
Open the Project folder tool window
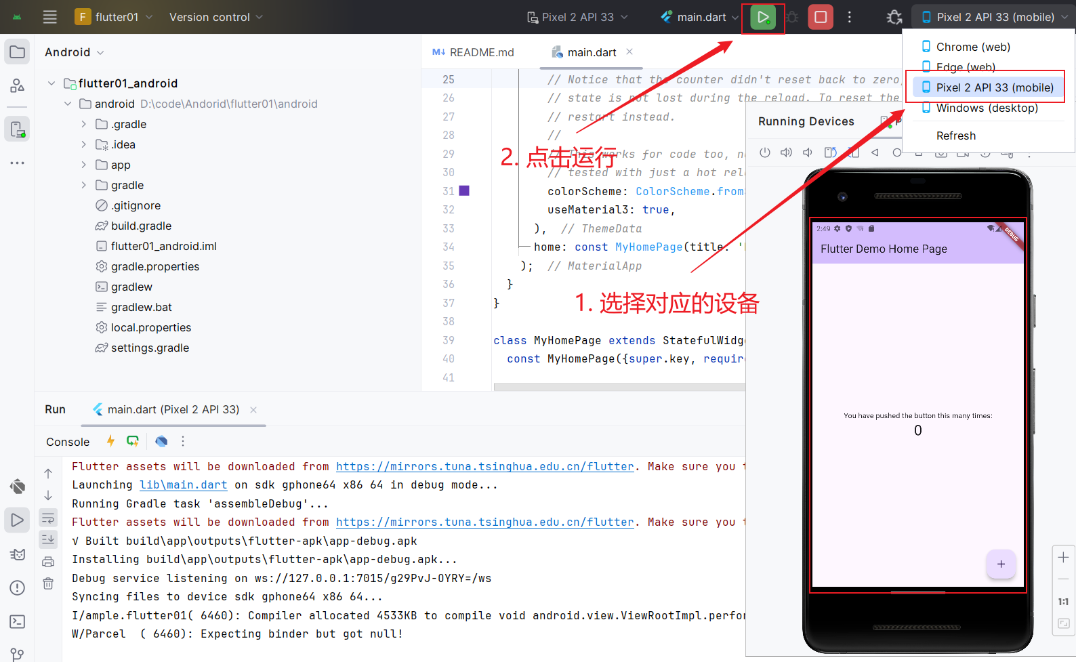[18, 52]
